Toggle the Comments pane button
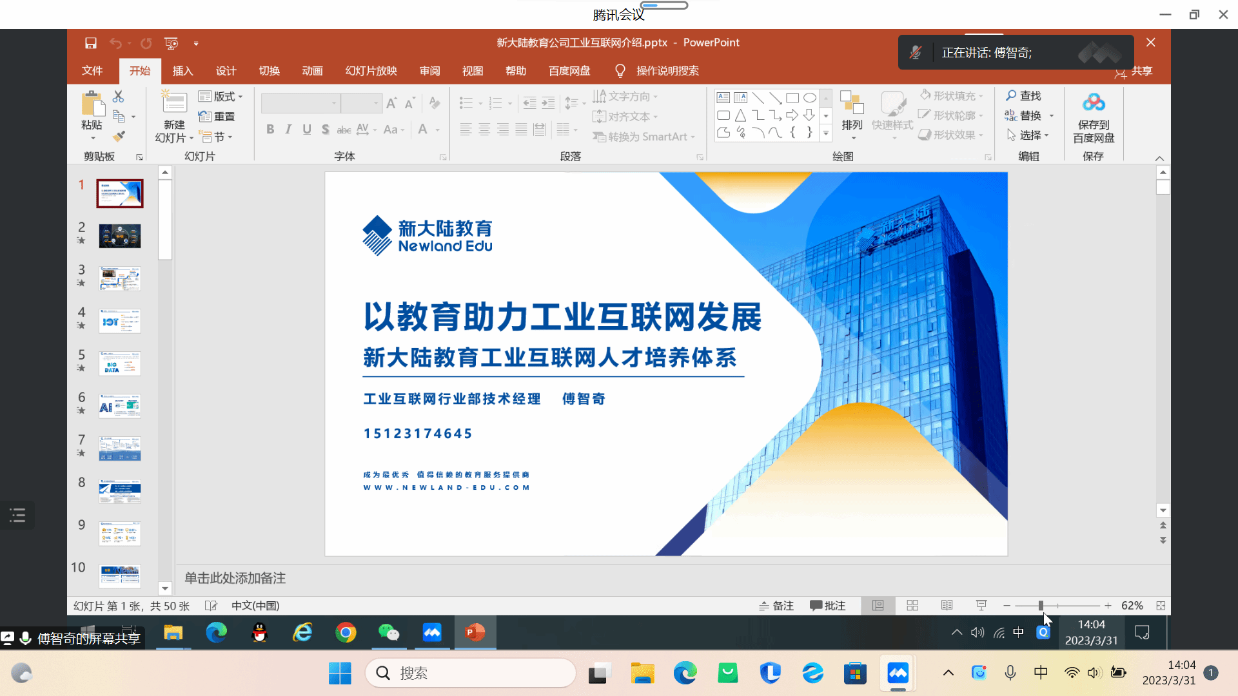 click(x=828, y=606)
